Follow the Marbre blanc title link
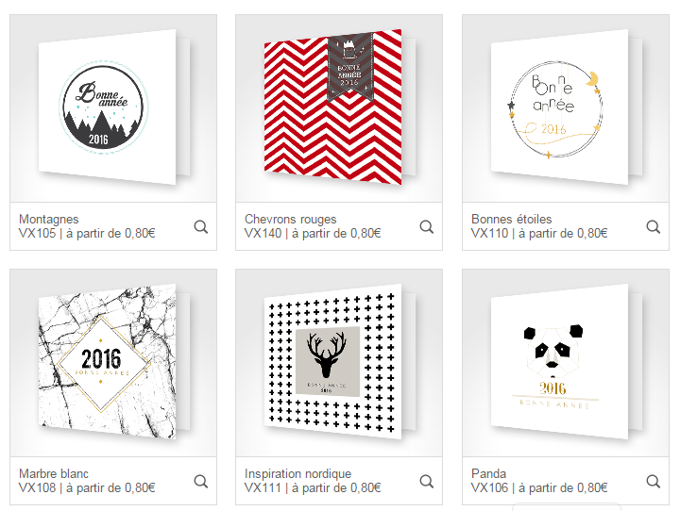This screenshot has height=511, width=680. 53,473
